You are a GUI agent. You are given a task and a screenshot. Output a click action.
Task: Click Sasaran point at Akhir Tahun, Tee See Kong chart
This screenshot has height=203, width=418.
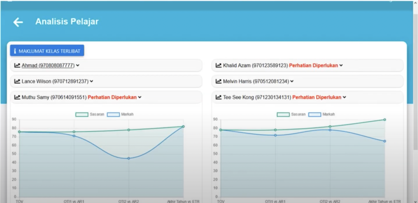(385, 120)
